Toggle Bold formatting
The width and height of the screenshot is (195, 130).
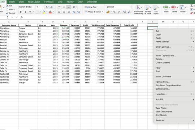[x=21, y=12]
